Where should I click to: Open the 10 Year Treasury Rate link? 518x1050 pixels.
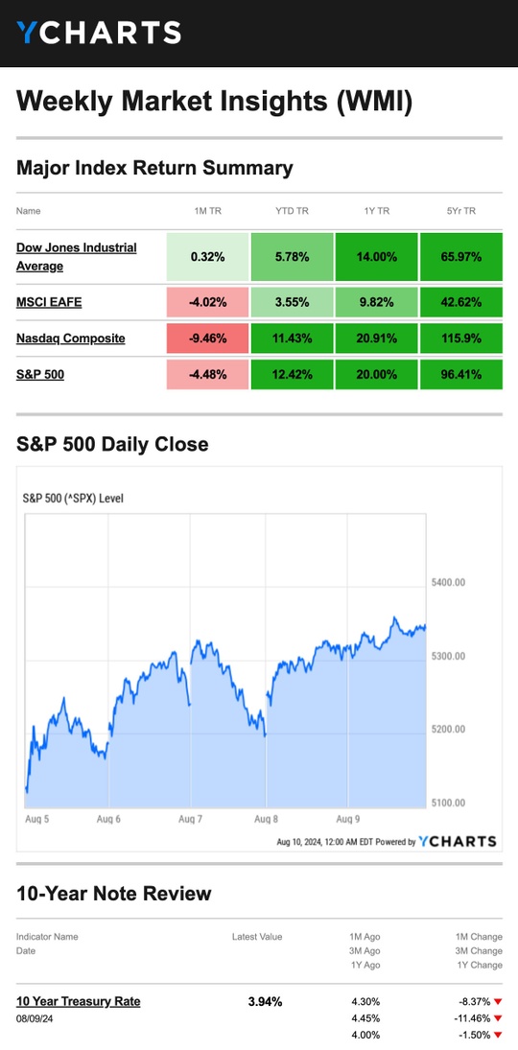[79, 1002]
